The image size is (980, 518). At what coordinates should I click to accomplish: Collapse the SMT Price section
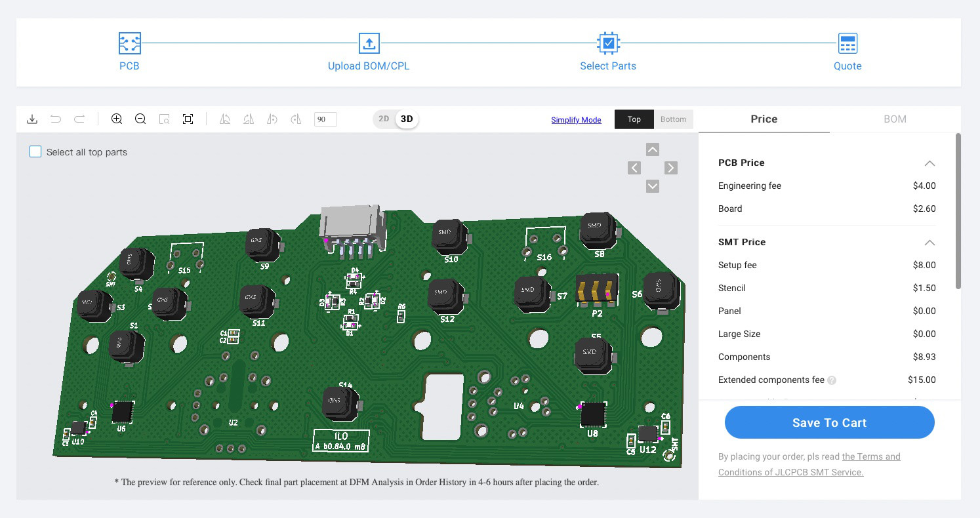(x=929, y=243)
